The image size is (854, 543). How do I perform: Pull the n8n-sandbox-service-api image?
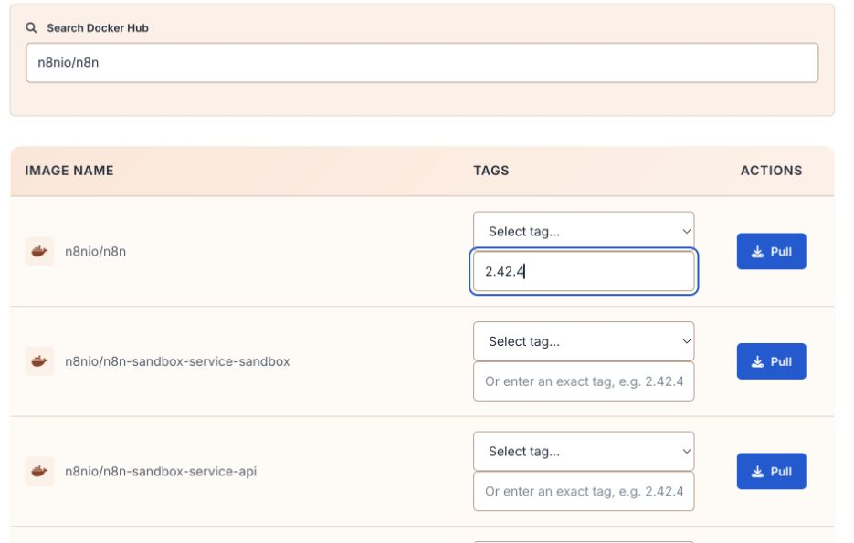click(x=771, y=471)
